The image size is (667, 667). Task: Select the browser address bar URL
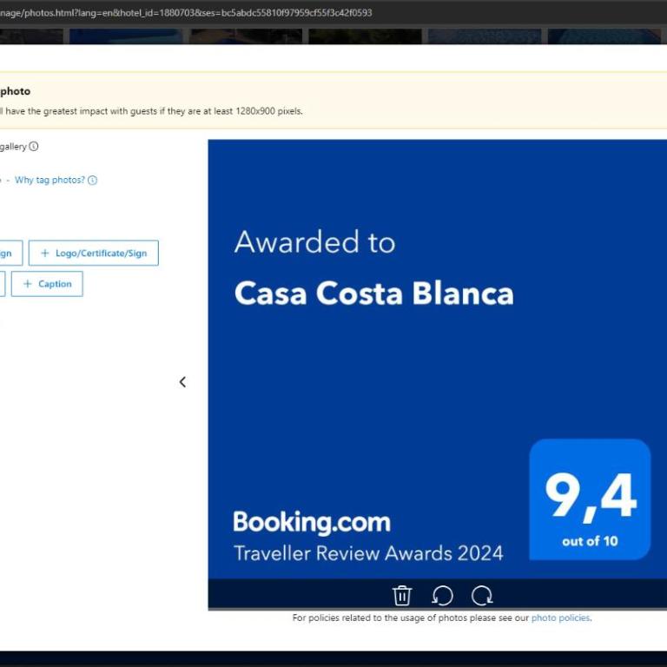pyautogui.click(x=186, y=13)
